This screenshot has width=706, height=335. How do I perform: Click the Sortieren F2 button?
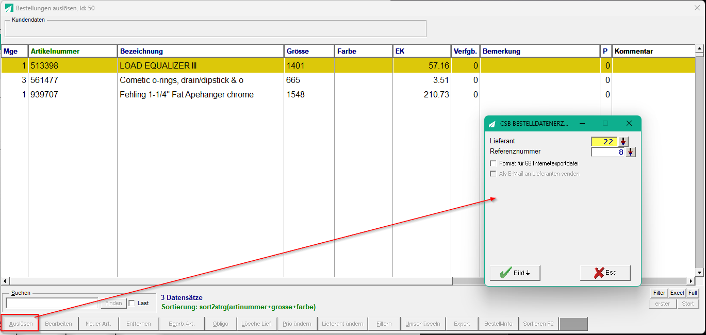pos(538,324)
